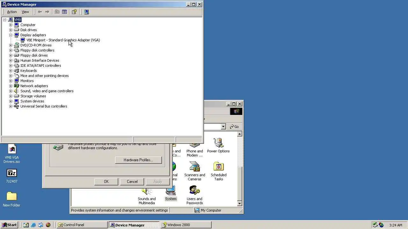Screen dimensions: 408x229
Task: Select the Disk drives category icon
Action: (x=17, y=30)
